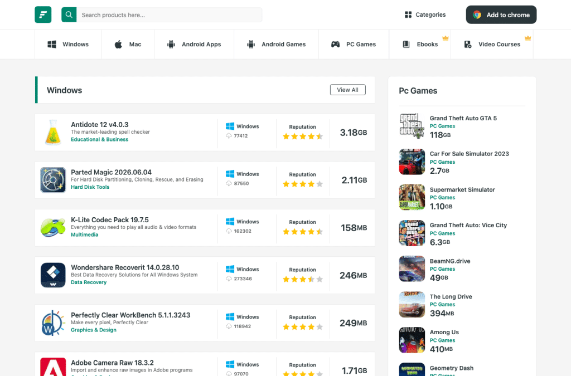Click the The Long Drive thumbnail
The image size is (571, 376).
coord(412,304)
